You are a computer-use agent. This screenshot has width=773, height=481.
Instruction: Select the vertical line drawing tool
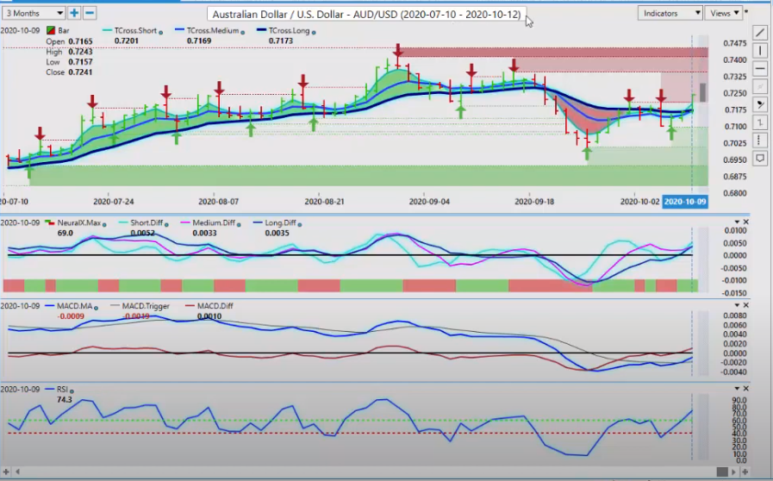760,50
